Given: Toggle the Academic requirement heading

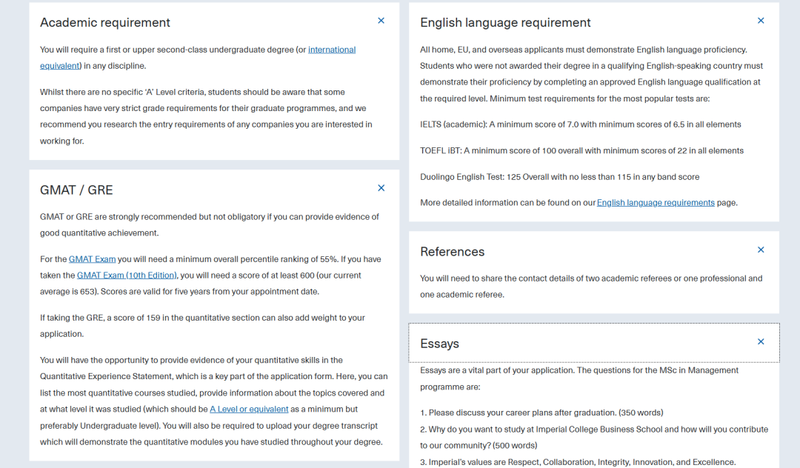Looking at the screenshot, I should click(105, 23).
